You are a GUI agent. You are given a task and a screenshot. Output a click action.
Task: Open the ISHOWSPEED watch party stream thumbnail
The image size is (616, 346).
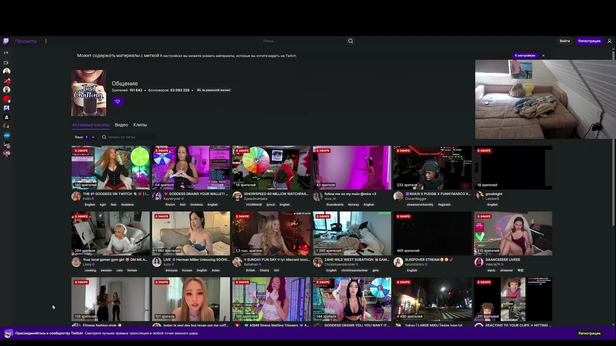(271, 168)
